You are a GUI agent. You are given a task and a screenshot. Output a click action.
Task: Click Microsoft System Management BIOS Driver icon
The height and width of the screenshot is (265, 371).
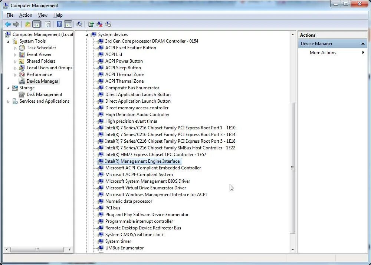coord(101,181)
